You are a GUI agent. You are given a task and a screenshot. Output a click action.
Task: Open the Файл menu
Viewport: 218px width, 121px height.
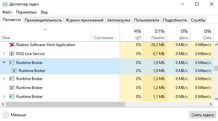click(x=7, y=12)
